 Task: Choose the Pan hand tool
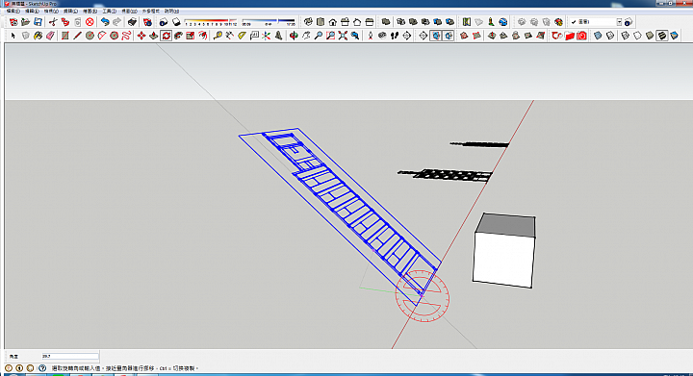[306, 36]
